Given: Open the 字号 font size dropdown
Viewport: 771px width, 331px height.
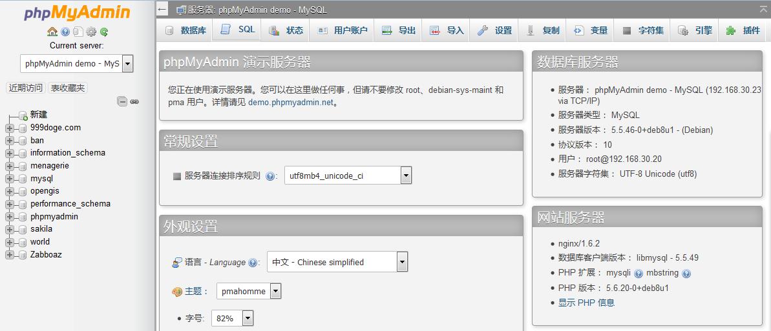Looking at the screenshot, I should coord(233,318).
